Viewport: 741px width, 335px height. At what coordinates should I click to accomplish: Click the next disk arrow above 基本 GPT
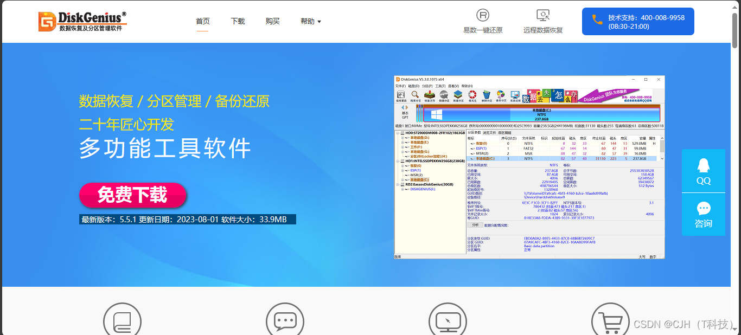[x=407, y=107]
